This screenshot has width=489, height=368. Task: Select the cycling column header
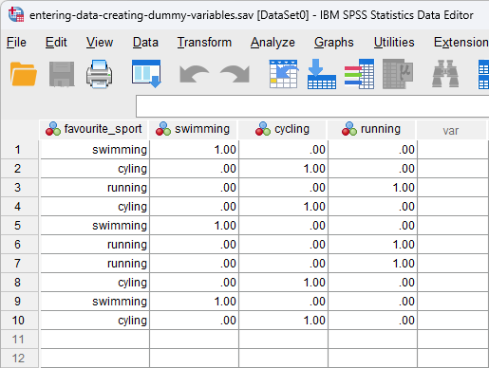pyautogui.click(x=283, y=130)
